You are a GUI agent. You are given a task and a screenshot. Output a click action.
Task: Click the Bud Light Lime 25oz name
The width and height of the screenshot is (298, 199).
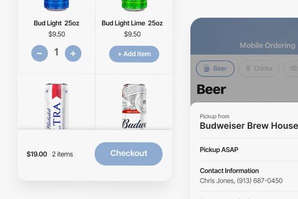tap(132, 23)
